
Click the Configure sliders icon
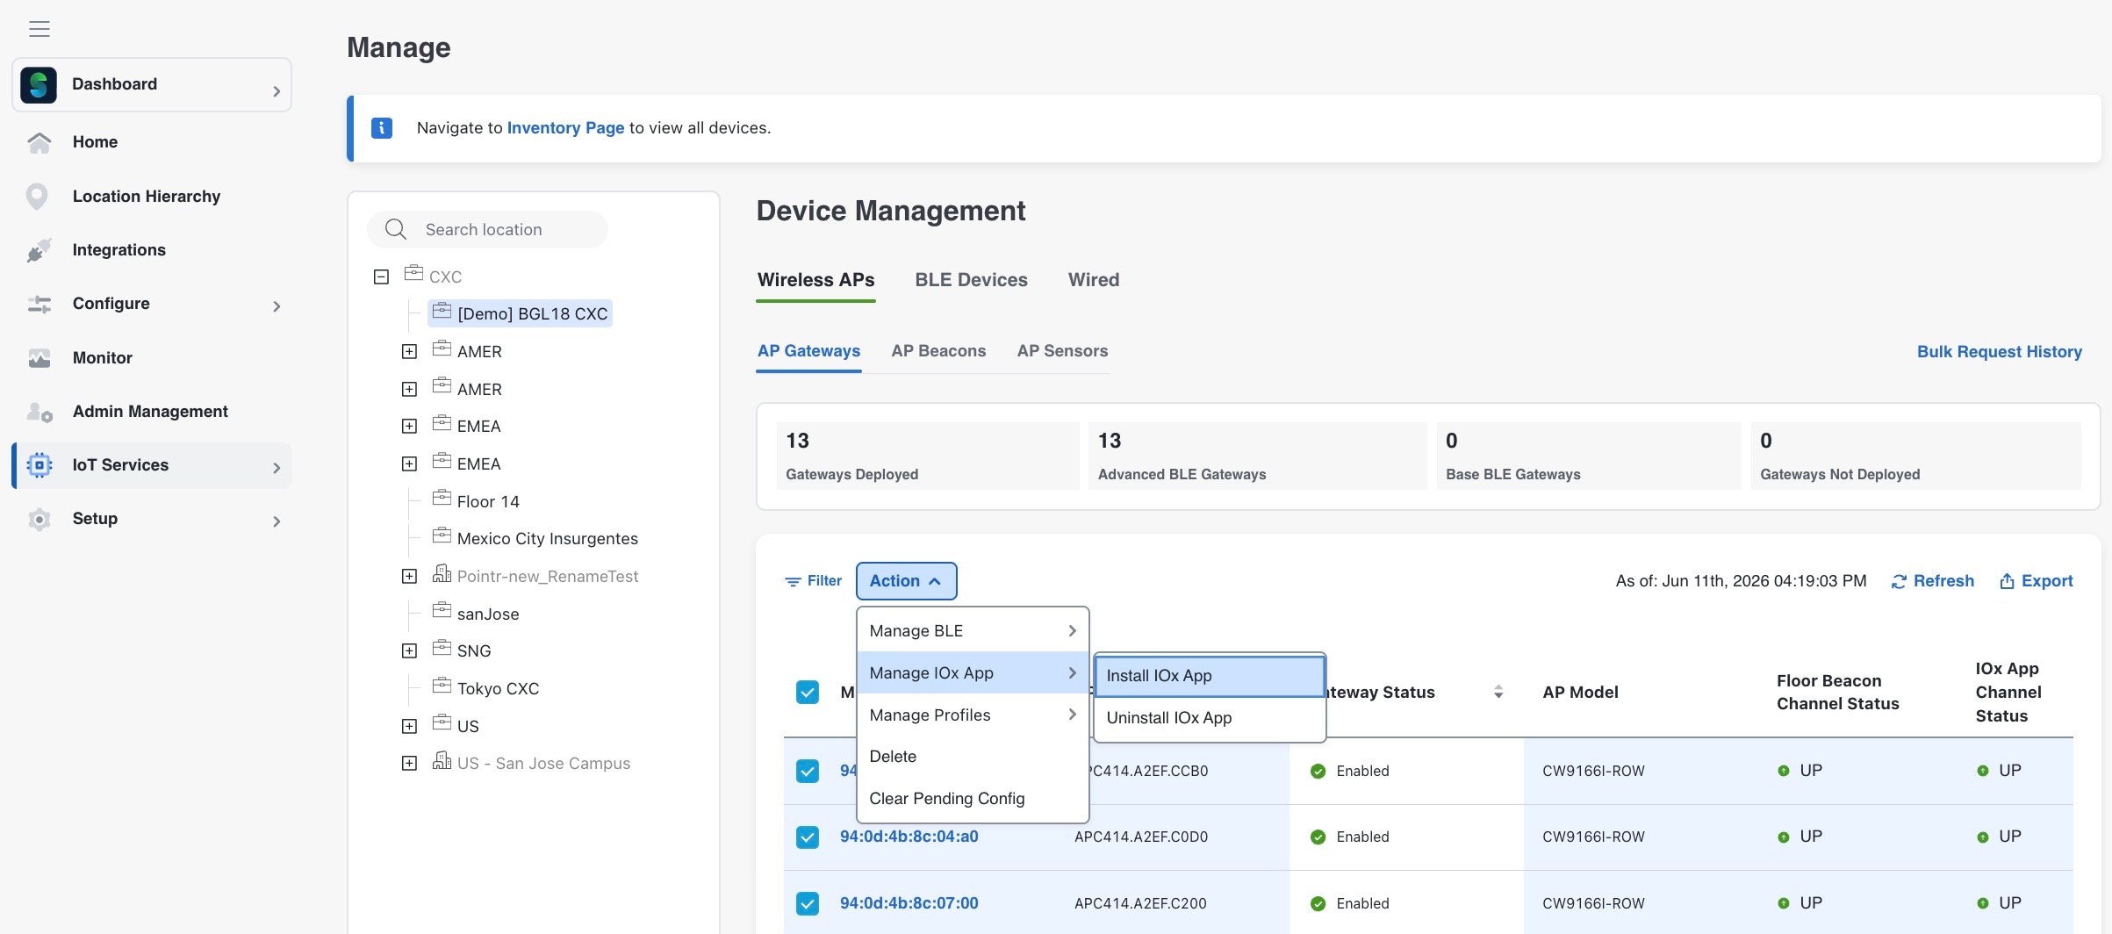(x=39, y=304)
